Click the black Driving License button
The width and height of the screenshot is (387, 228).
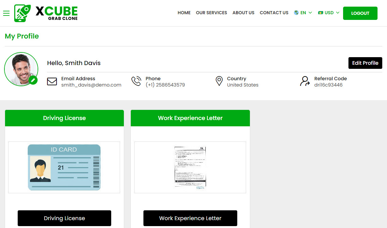(64, 218)
